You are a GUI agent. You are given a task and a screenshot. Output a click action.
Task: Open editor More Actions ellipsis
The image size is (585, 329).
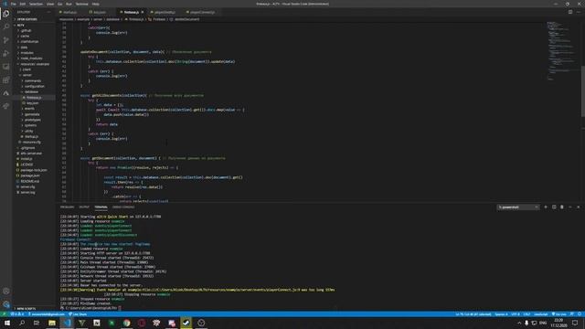(579, 12)
